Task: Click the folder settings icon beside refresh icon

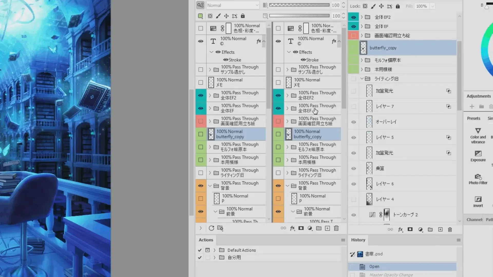Action: tap(220, 228)
